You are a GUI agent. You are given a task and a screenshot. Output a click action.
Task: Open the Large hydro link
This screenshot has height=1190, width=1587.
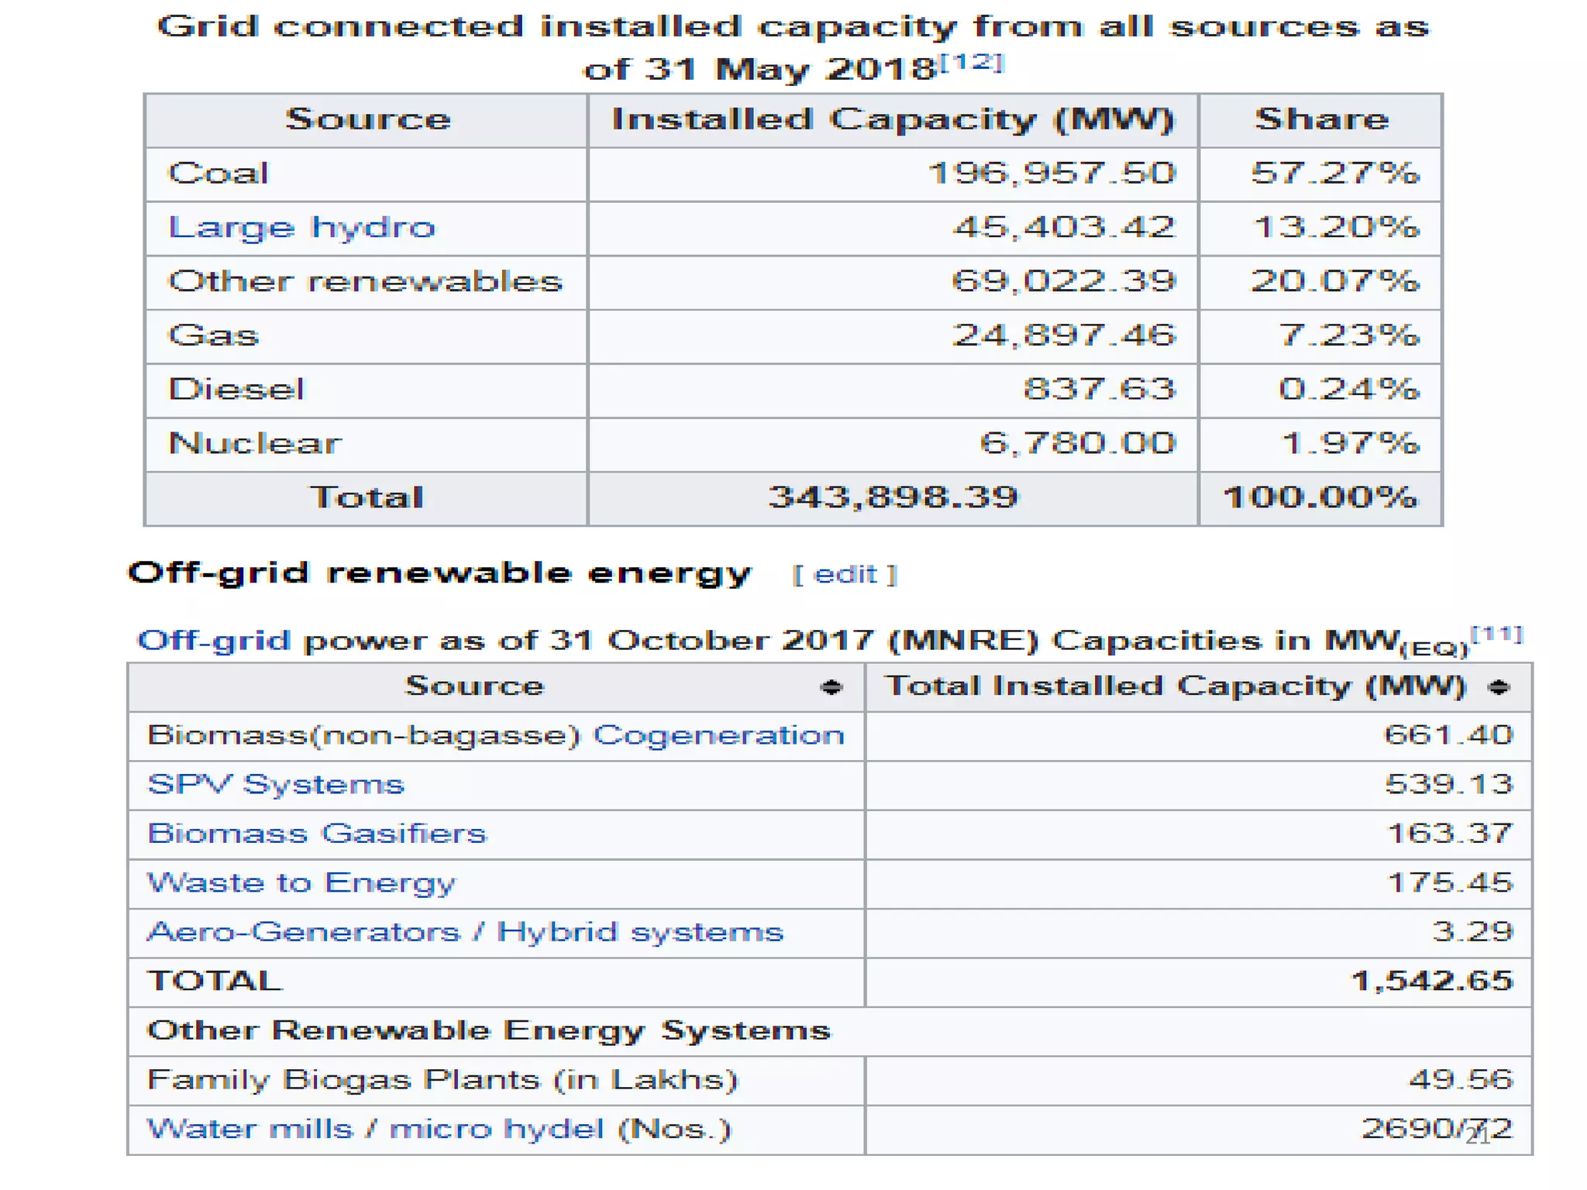tap(301, 228)
